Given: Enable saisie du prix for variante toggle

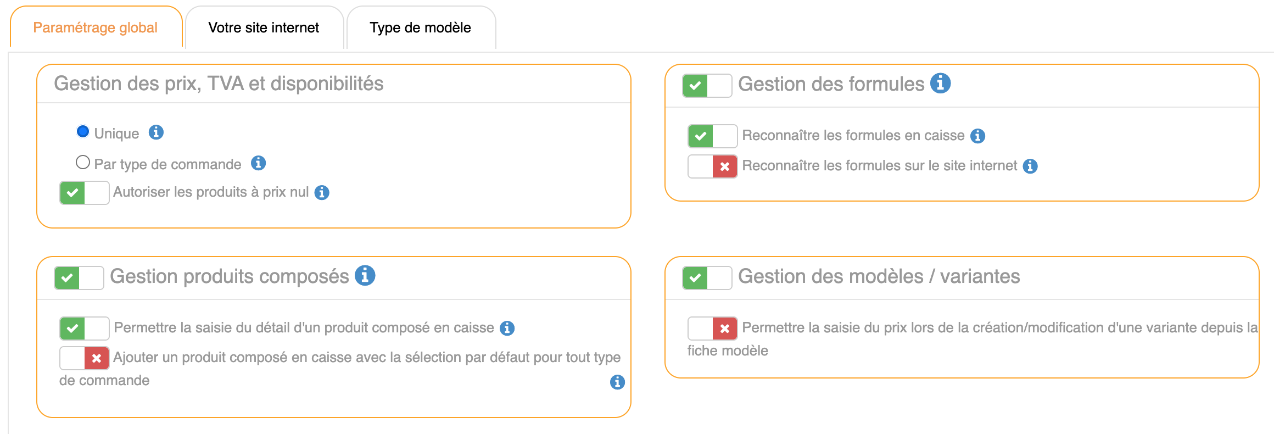Looking at the screenshot, I should point(712,329).
